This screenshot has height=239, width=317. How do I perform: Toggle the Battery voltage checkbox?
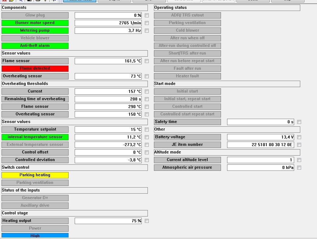coord(299,137)
